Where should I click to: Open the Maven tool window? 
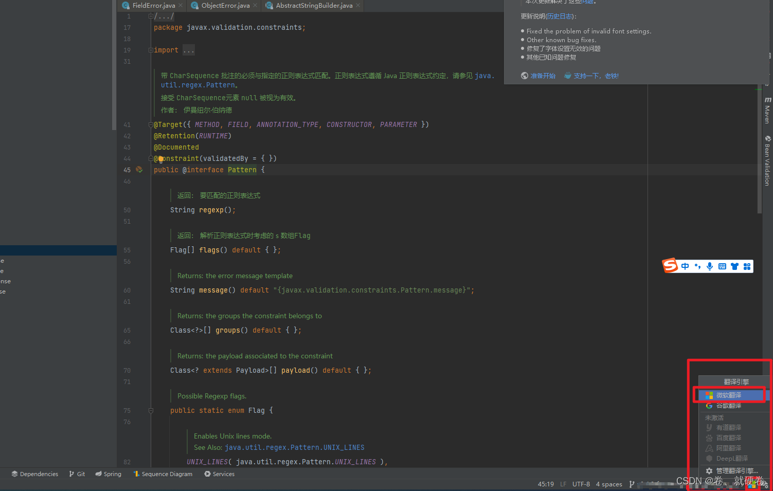[767, 110]
